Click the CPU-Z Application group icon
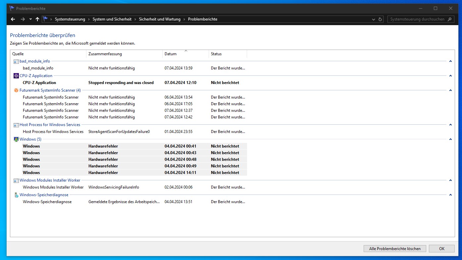The height and width of the screenshot is (260, 462). [x=16, y=76]
